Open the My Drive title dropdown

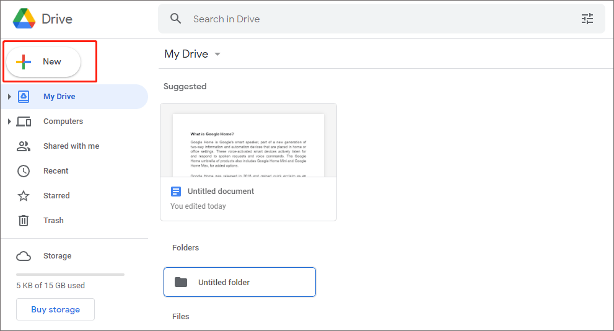tap(217, 54)
